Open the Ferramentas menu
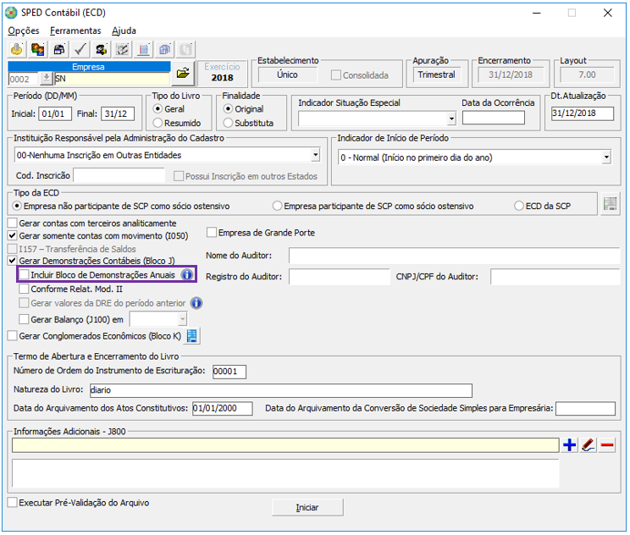The height and width of the screenshot is (535, 630). [x=75, y=30]
